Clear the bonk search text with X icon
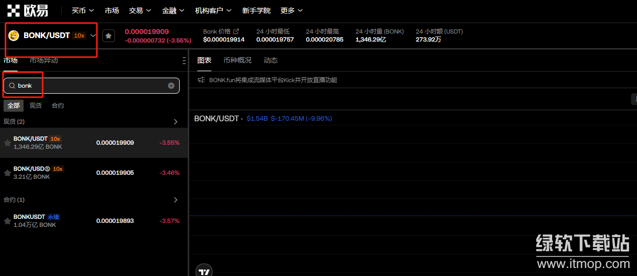The image size is (637, 276). (x=171, y=86)
